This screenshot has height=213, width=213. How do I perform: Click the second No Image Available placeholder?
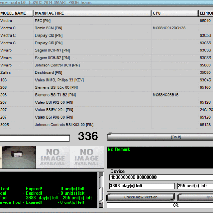click(87, 157)
